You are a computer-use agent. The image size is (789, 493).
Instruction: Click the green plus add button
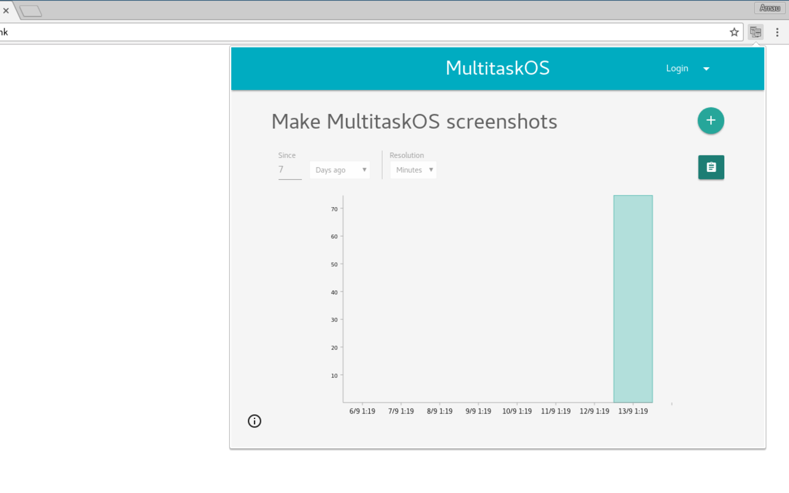click(711, 120)
